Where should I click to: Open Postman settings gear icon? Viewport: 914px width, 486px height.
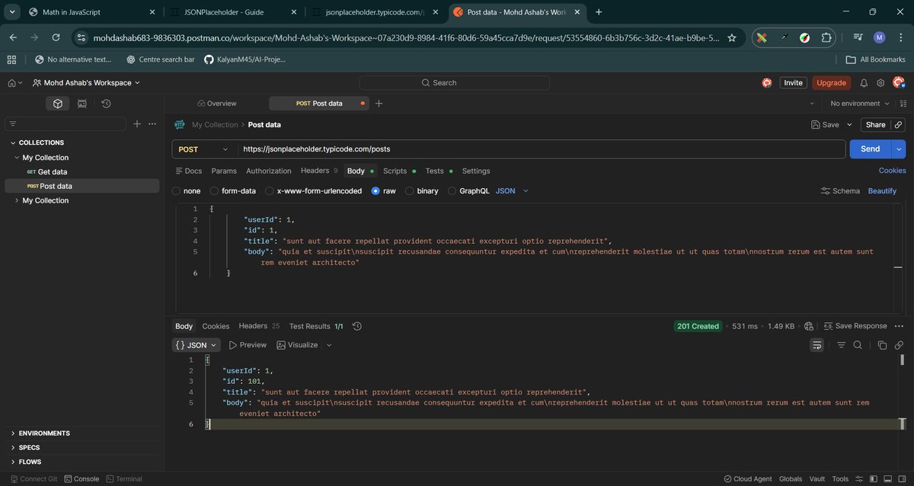pyautogui.click(x=880, y=83)
